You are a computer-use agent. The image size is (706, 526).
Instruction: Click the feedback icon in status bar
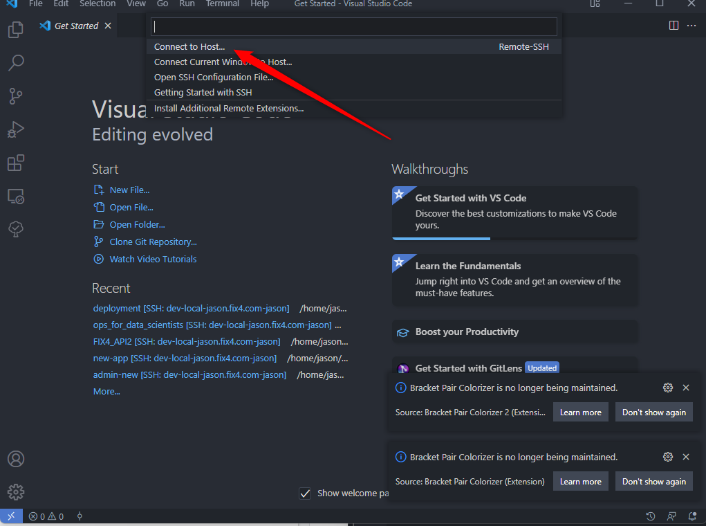671,516
